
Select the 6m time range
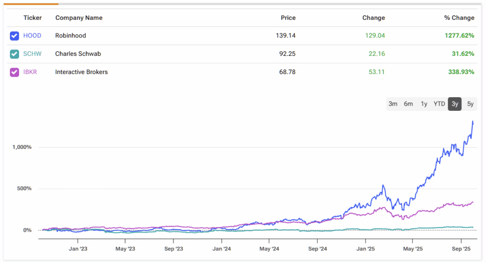click(x=408, y=104)
